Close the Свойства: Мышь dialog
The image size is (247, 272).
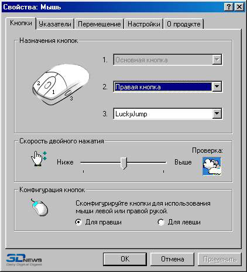(x=239, y=7)
